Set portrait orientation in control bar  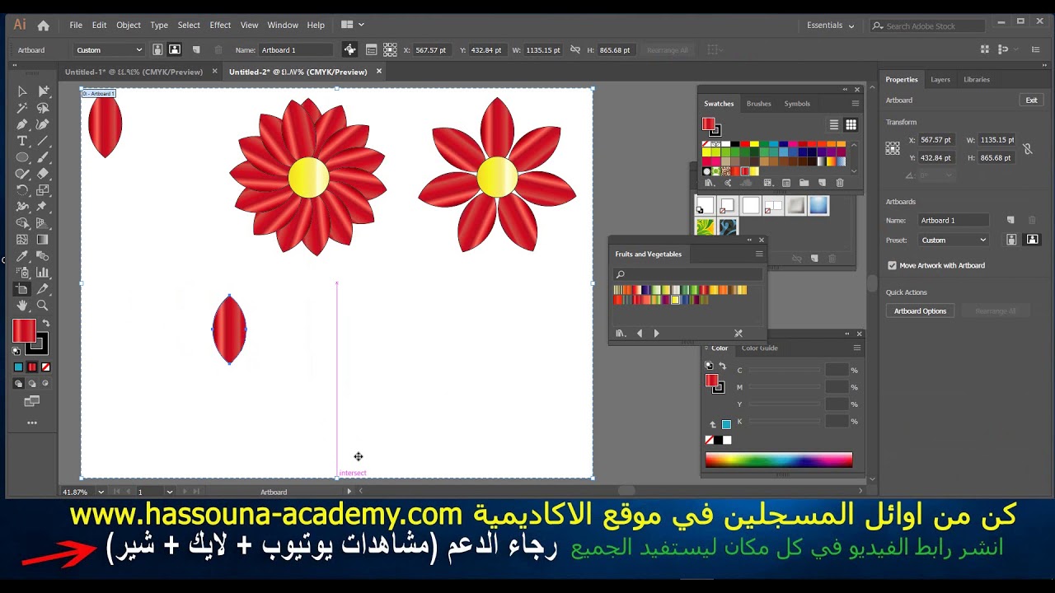(x=159, y=50)
